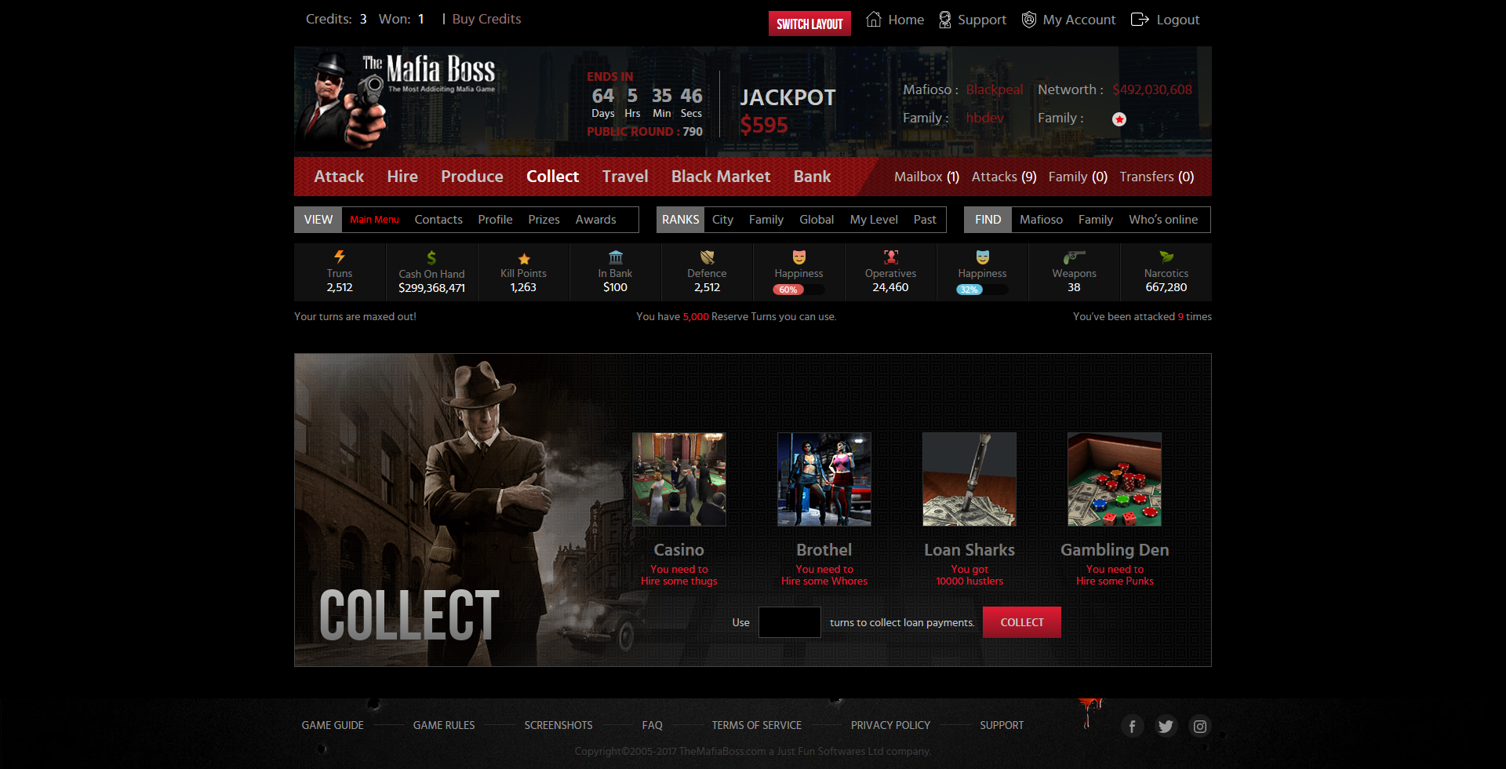Open the GAME RULES footer link

(x=444, y=725)
